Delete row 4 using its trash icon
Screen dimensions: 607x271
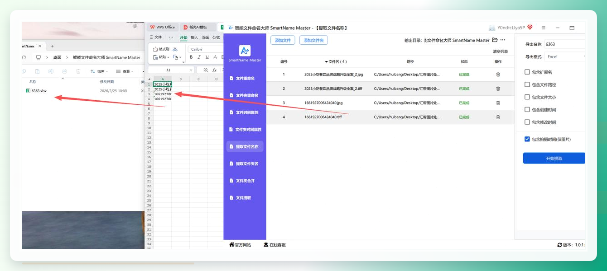click(498, 117)
